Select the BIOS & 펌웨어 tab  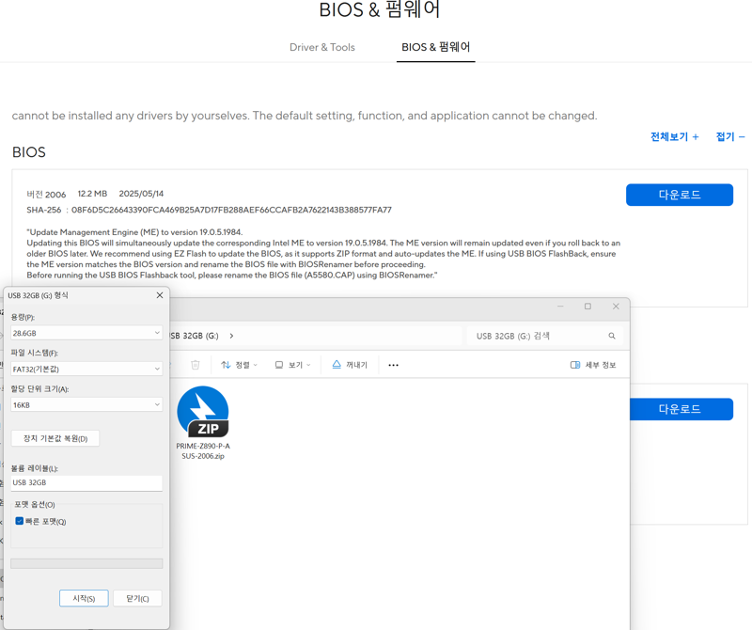click(435, 47)
